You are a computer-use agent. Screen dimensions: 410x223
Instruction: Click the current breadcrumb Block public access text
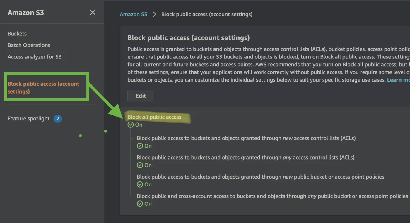(x=207, y=14)
